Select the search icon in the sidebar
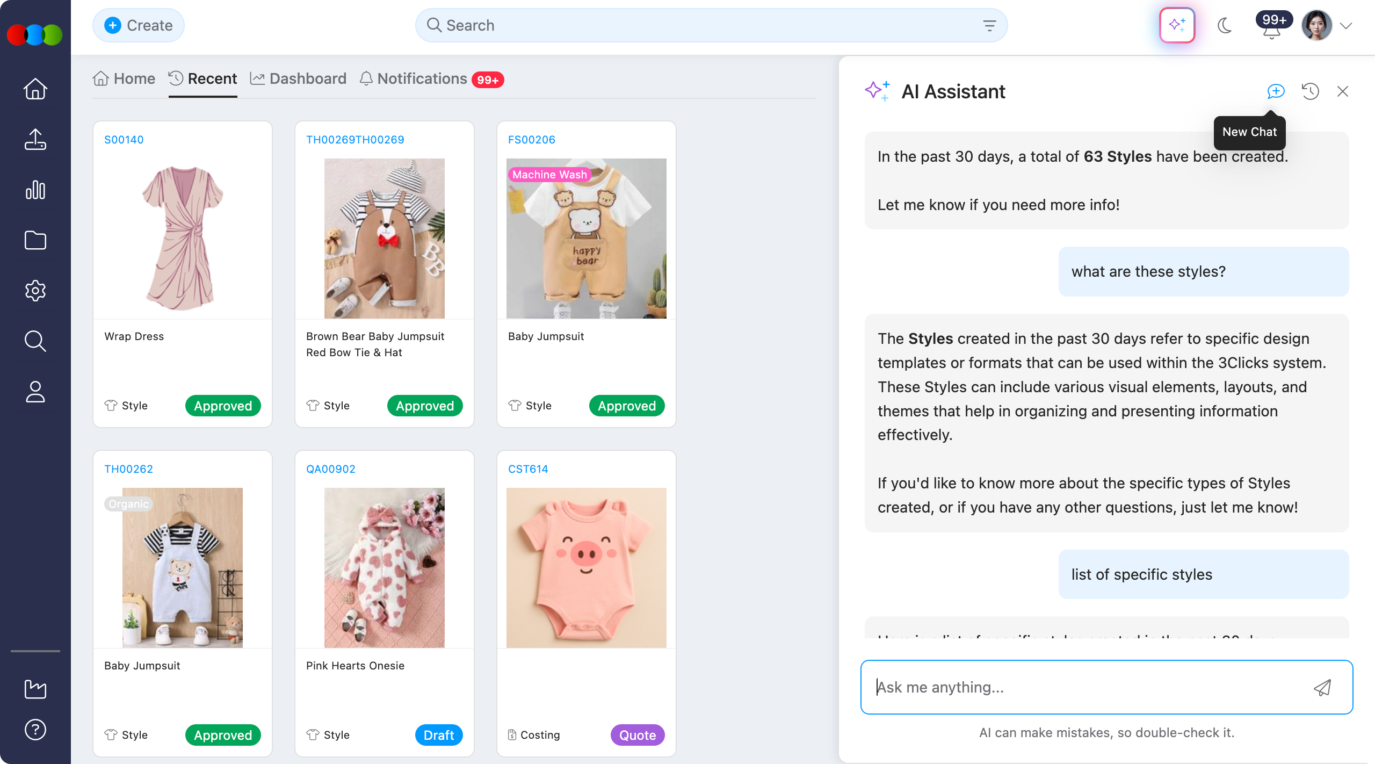This screenshot has height=764, width=1375. (x=35, y=341)
